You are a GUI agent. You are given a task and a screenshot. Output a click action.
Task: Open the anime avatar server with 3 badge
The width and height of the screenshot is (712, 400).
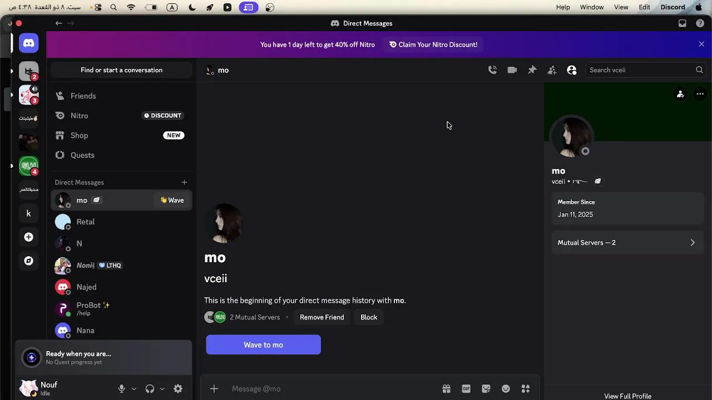click(29, 95)
